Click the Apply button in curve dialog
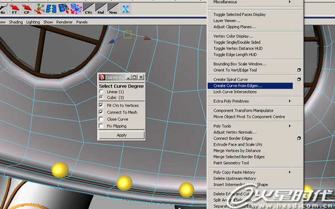Screen dimensions: 335x209 point(122,135)
